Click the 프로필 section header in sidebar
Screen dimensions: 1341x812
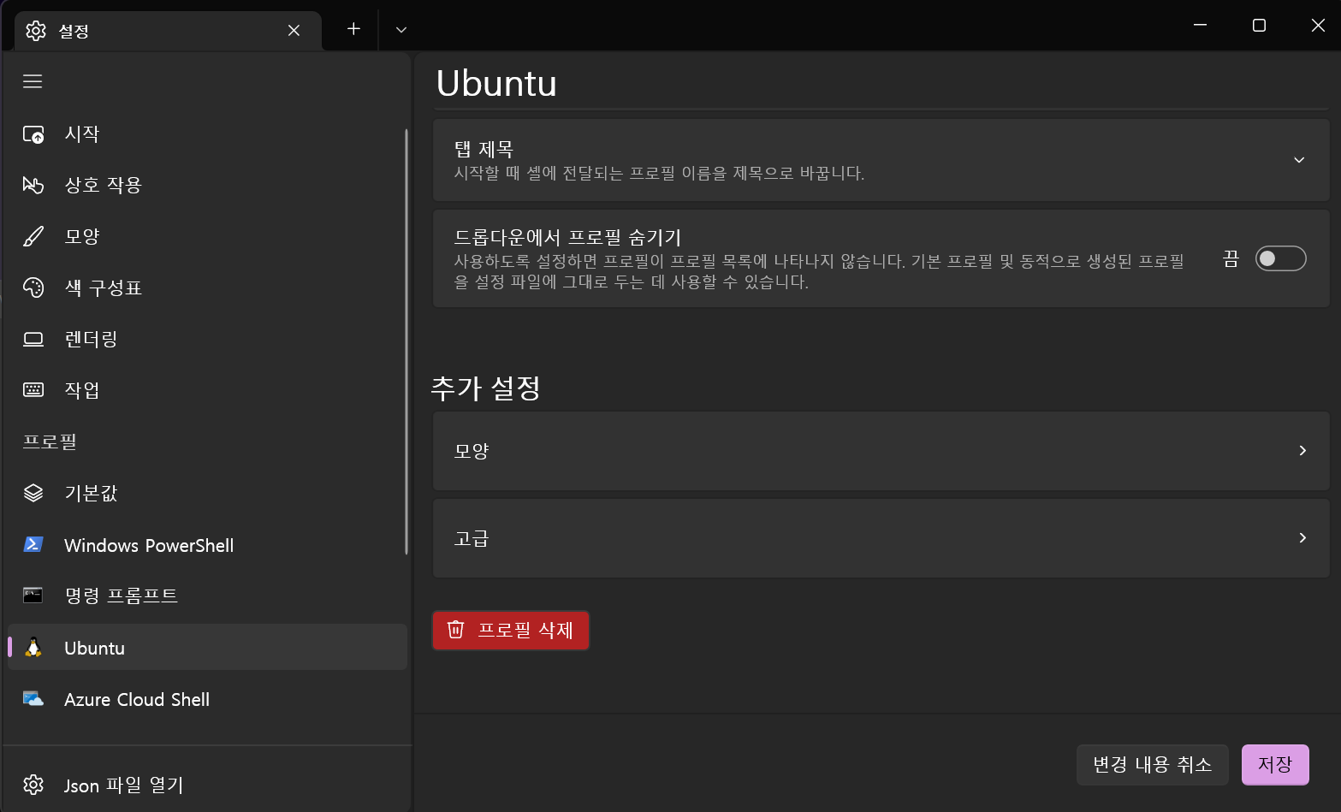50,442
